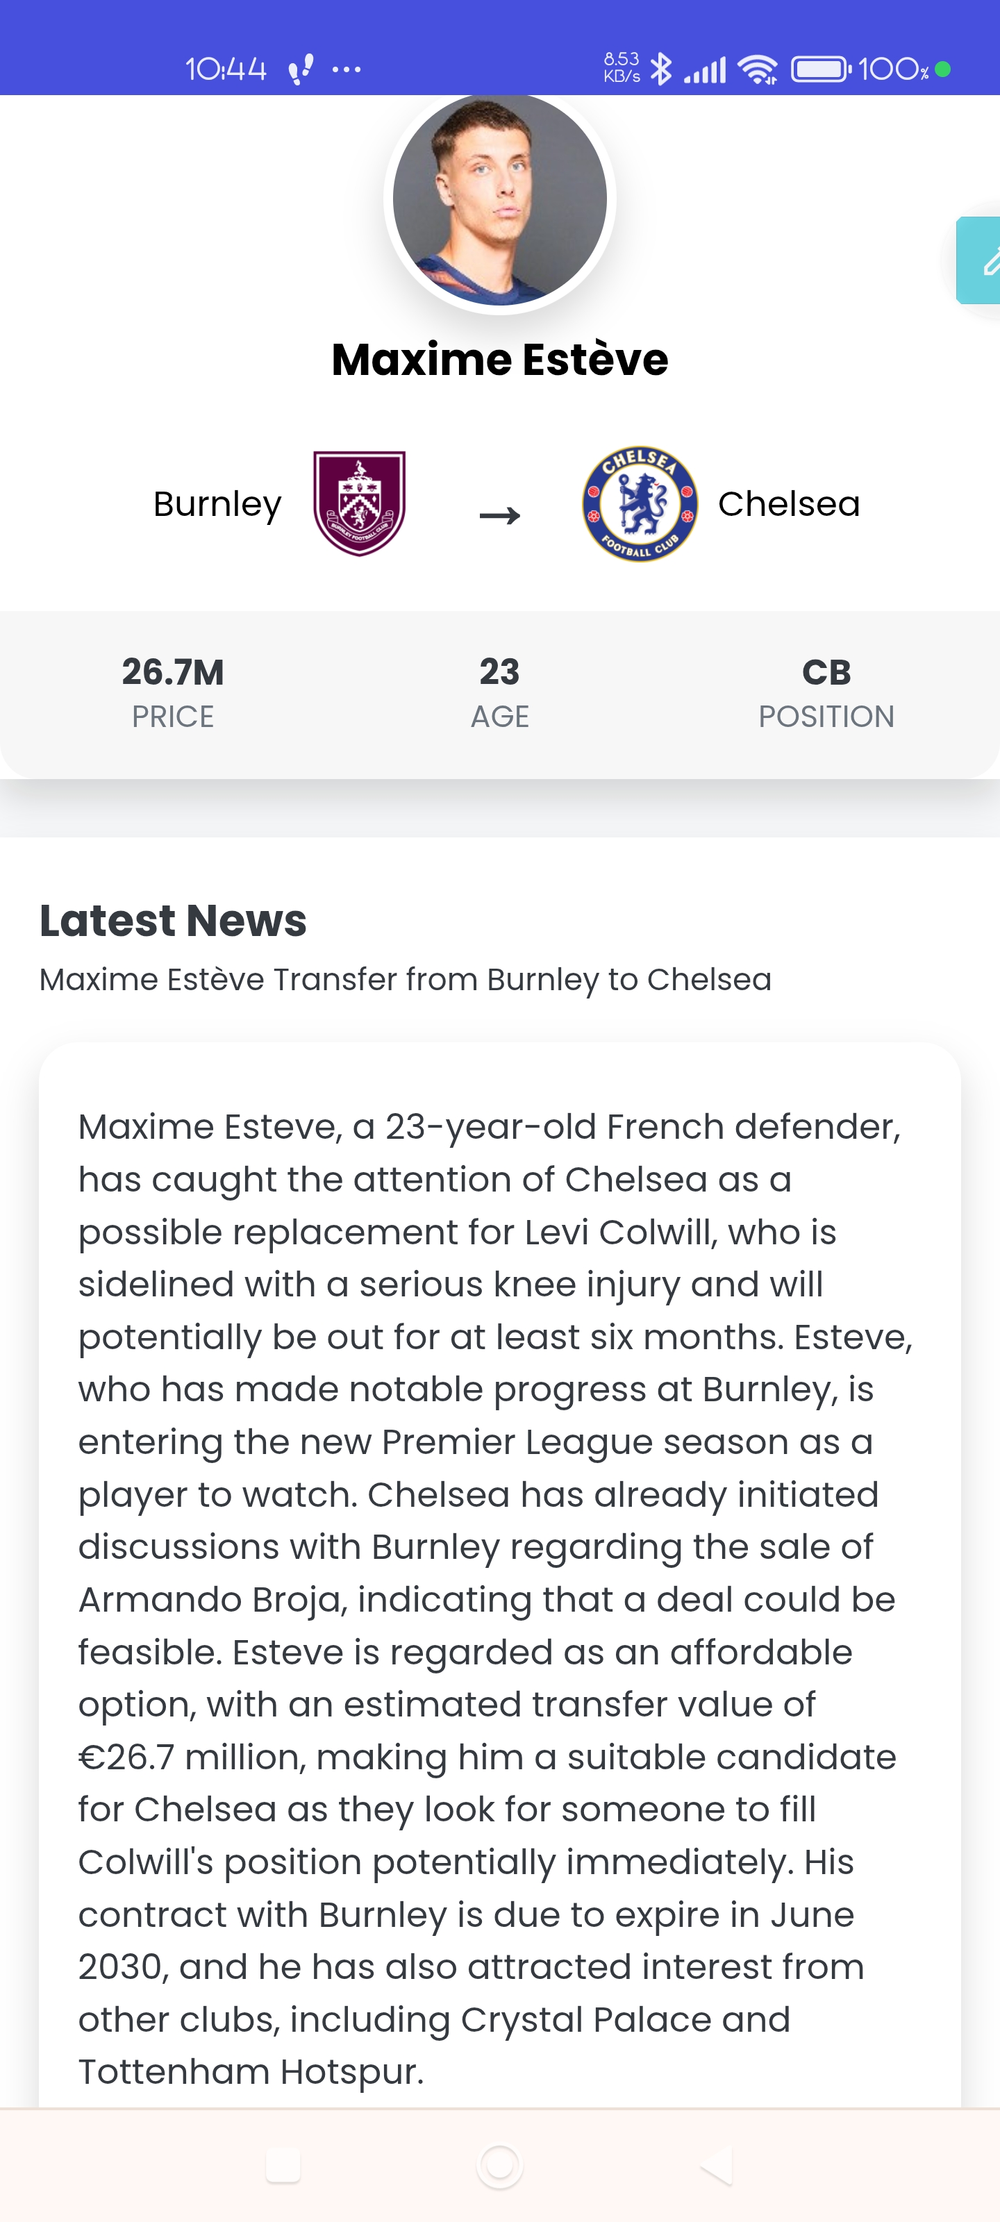This screenshot has width=1000, height=2222.
Task: Tap the Latest News heading
Action: pos(174,920)
